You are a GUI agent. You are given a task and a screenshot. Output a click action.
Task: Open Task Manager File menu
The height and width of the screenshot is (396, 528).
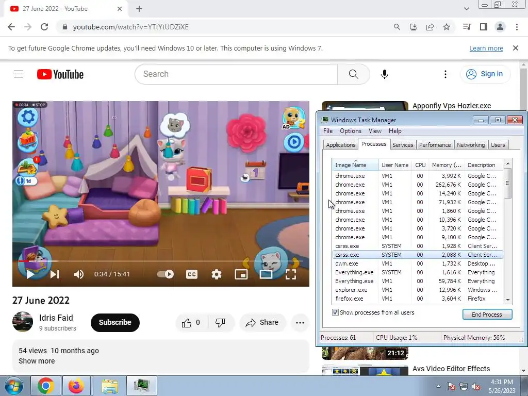point(327,131)
